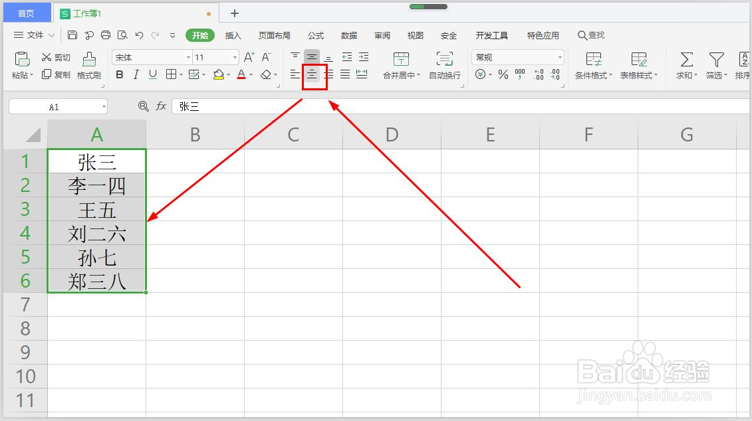Open Print Preview from quick access toolbar
752x421 pixels.
122,35
